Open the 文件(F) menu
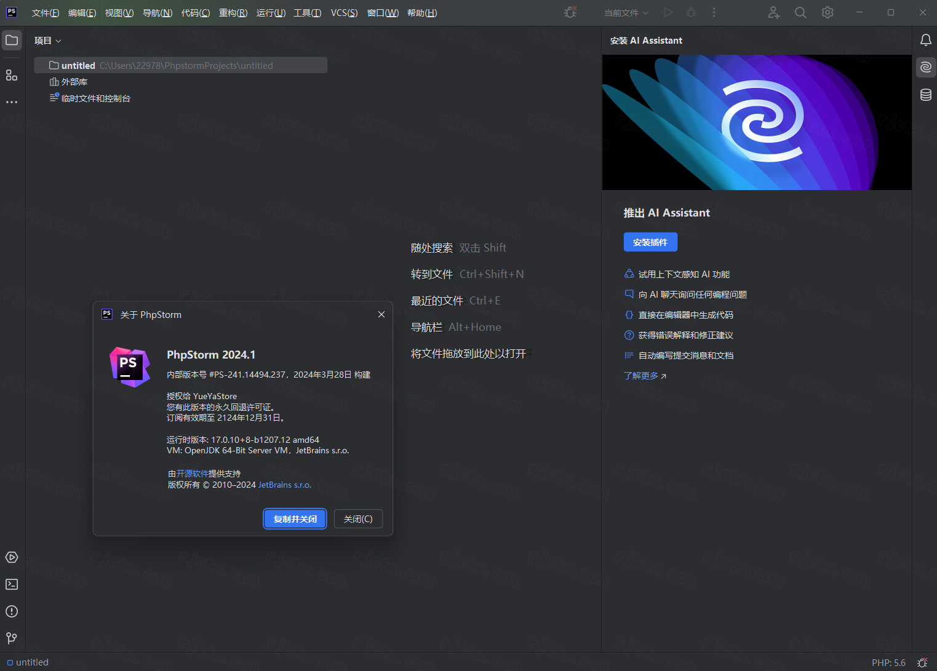 (46, 13)
